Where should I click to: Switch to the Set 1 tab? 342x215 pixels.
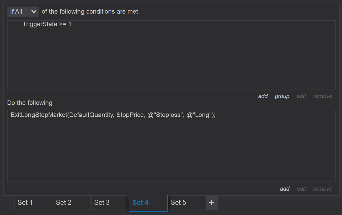[33, 202]
